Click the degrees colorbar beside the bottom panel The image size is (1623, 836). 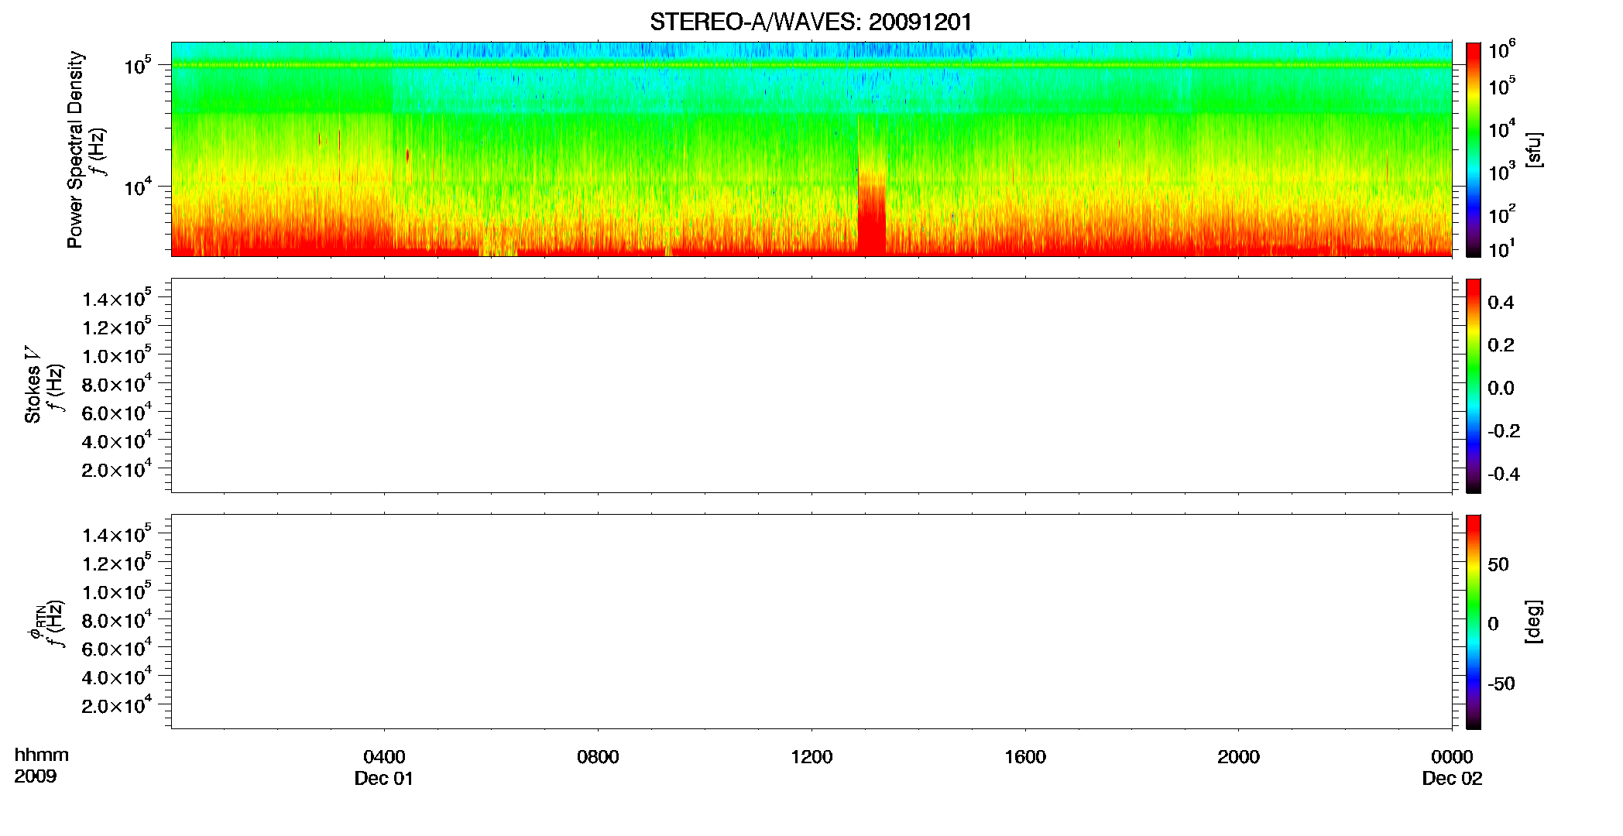(x=1474, y=622)
